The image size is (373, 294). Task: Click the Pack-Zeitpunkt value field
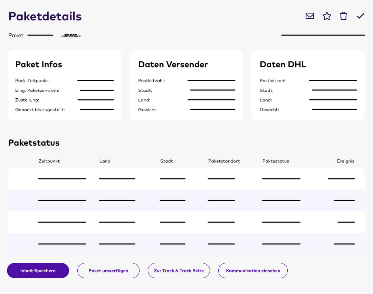point(96,81)
